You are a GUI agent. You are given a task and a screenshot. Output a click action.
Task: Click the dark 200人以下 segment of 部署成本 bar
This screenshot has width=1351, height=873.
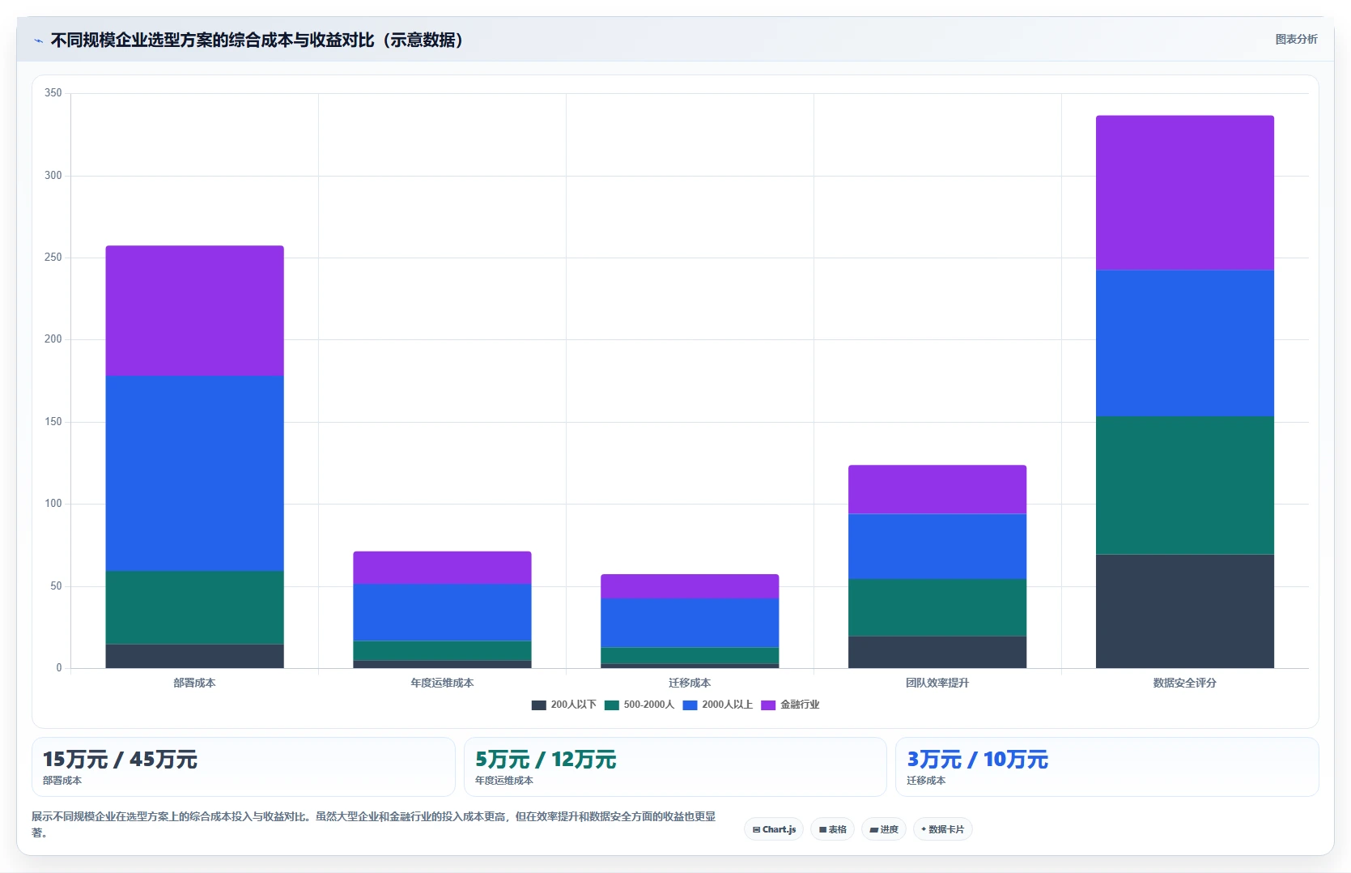[x=194, y=656]
